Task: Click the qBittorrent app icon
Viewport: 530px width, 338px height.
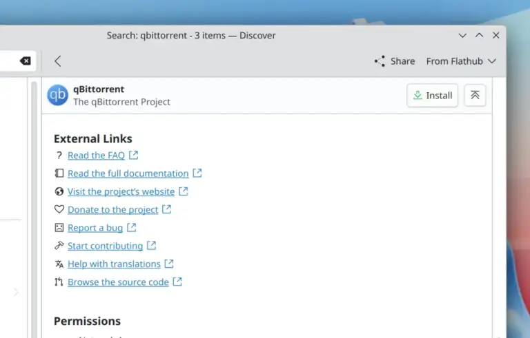Action: [57, 95]
